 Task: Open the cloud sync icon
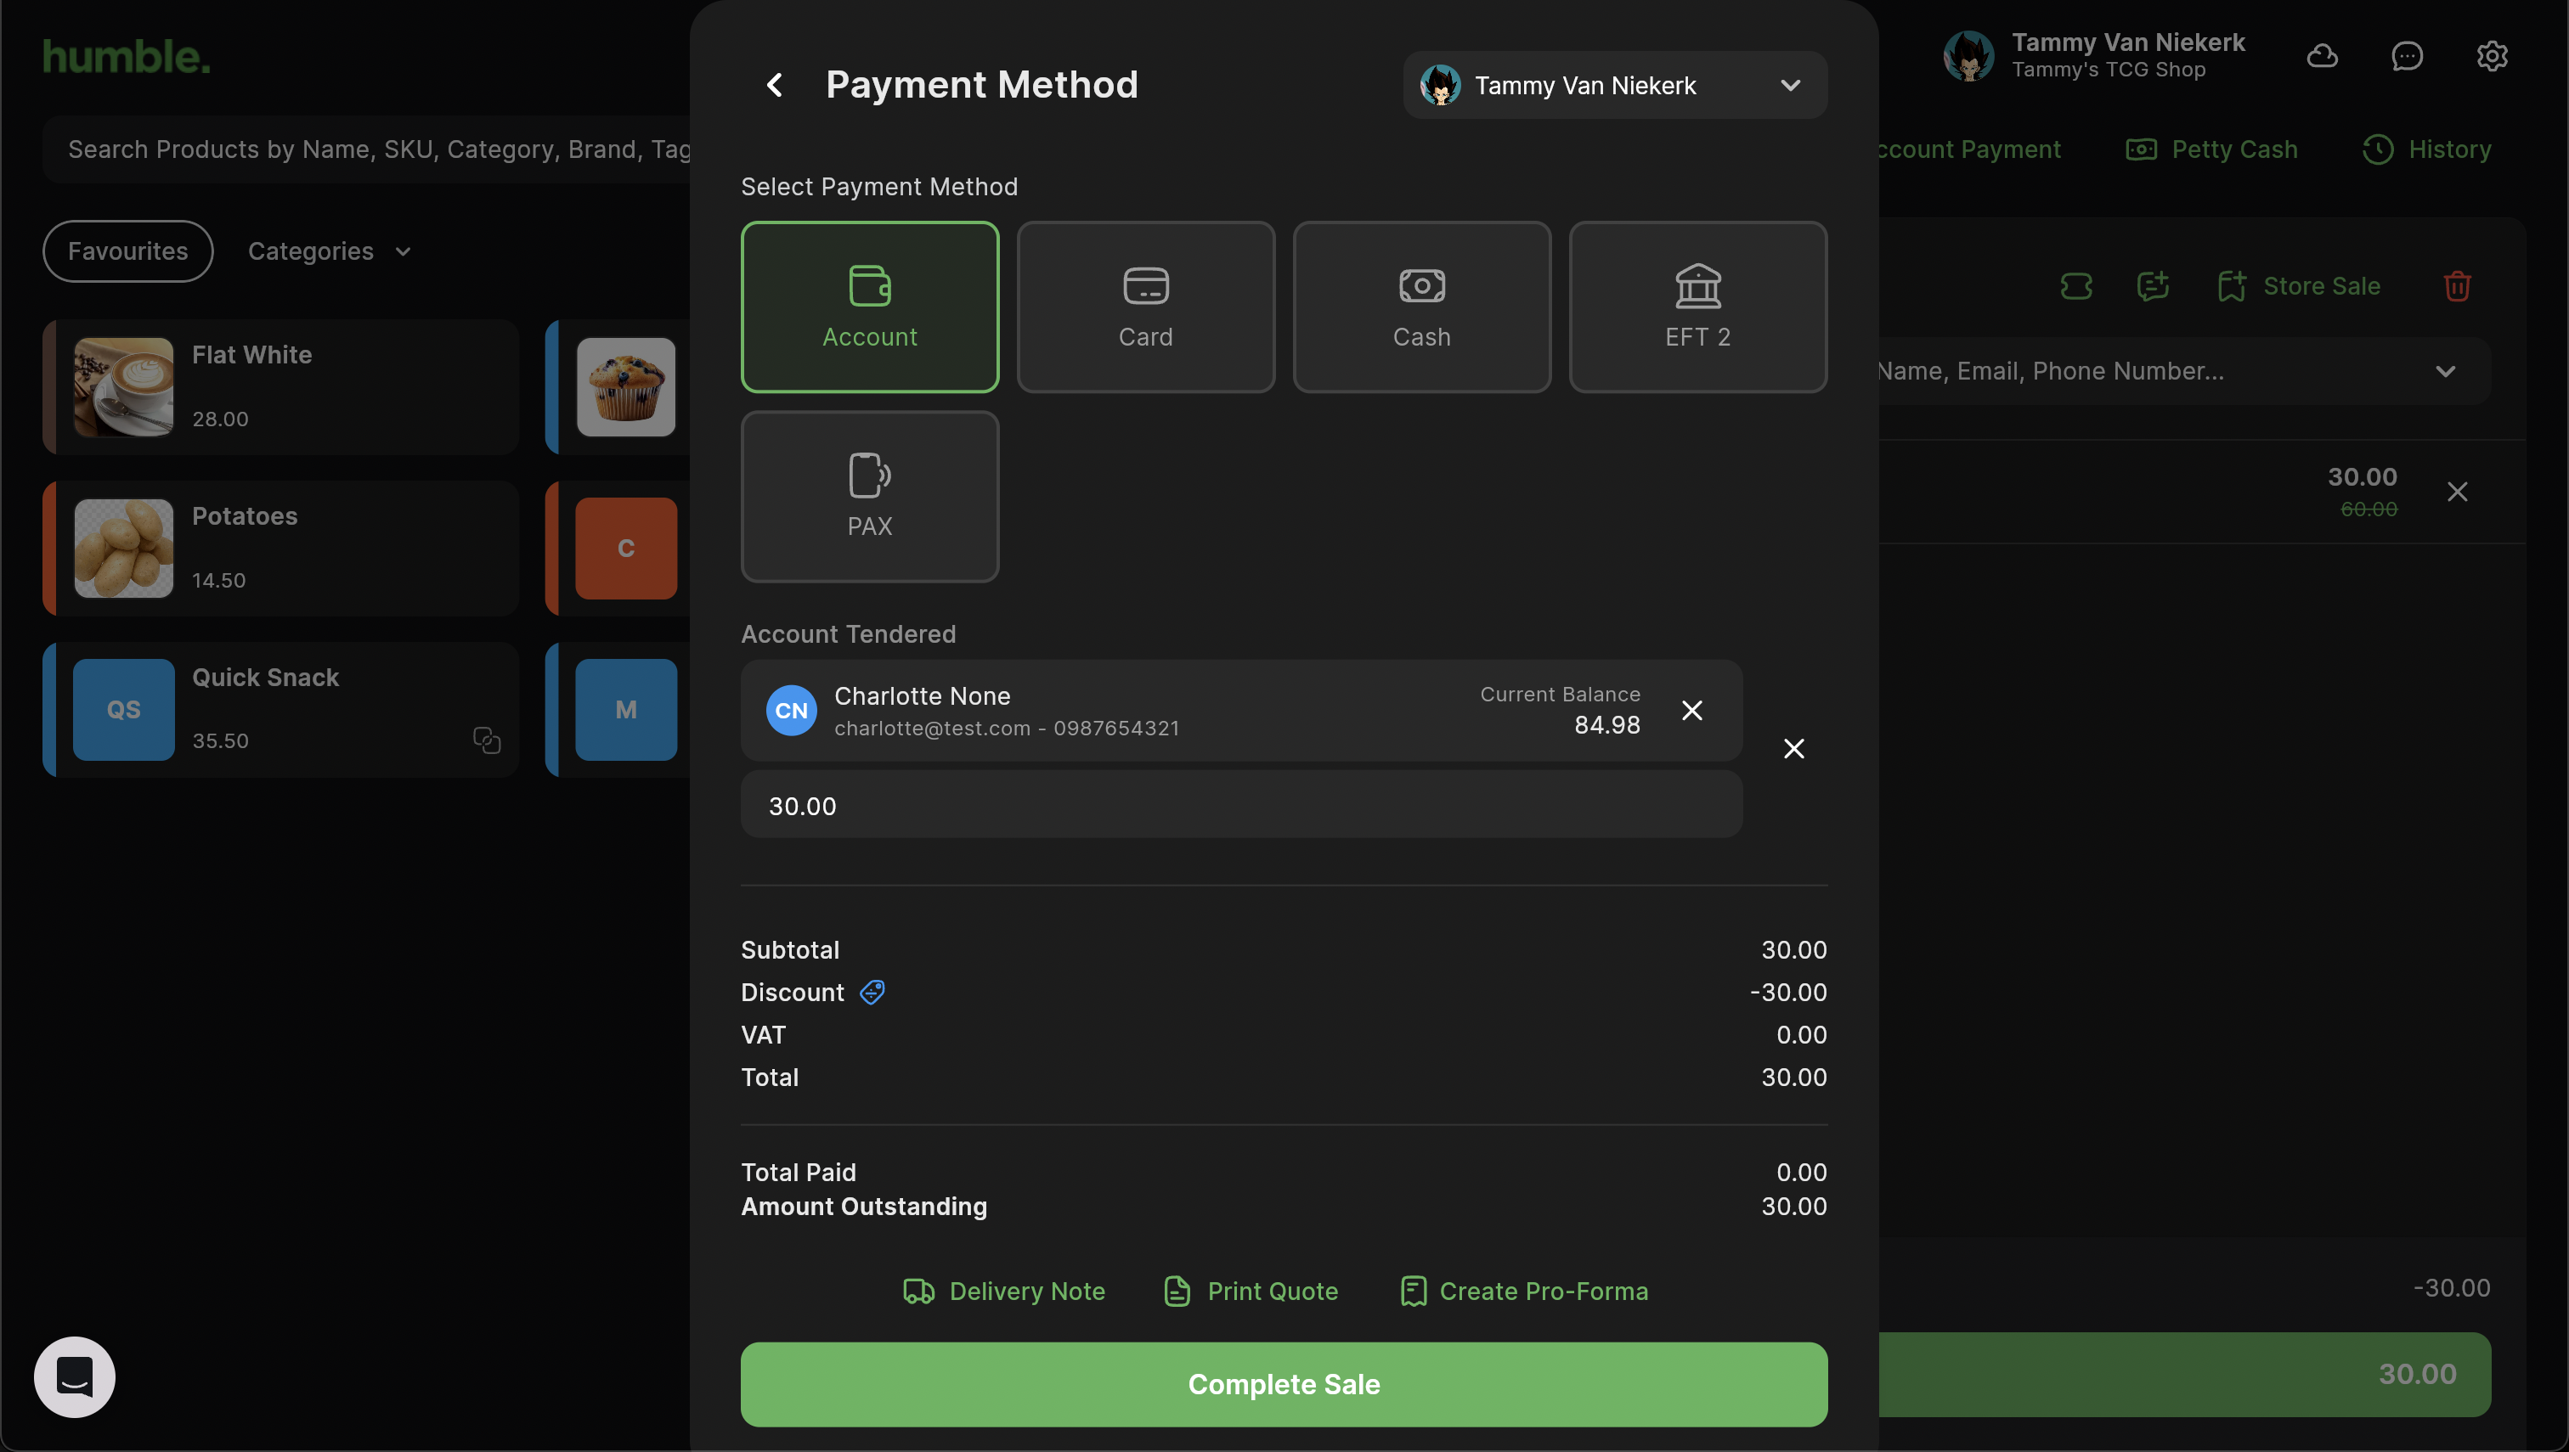point(2322,56)
